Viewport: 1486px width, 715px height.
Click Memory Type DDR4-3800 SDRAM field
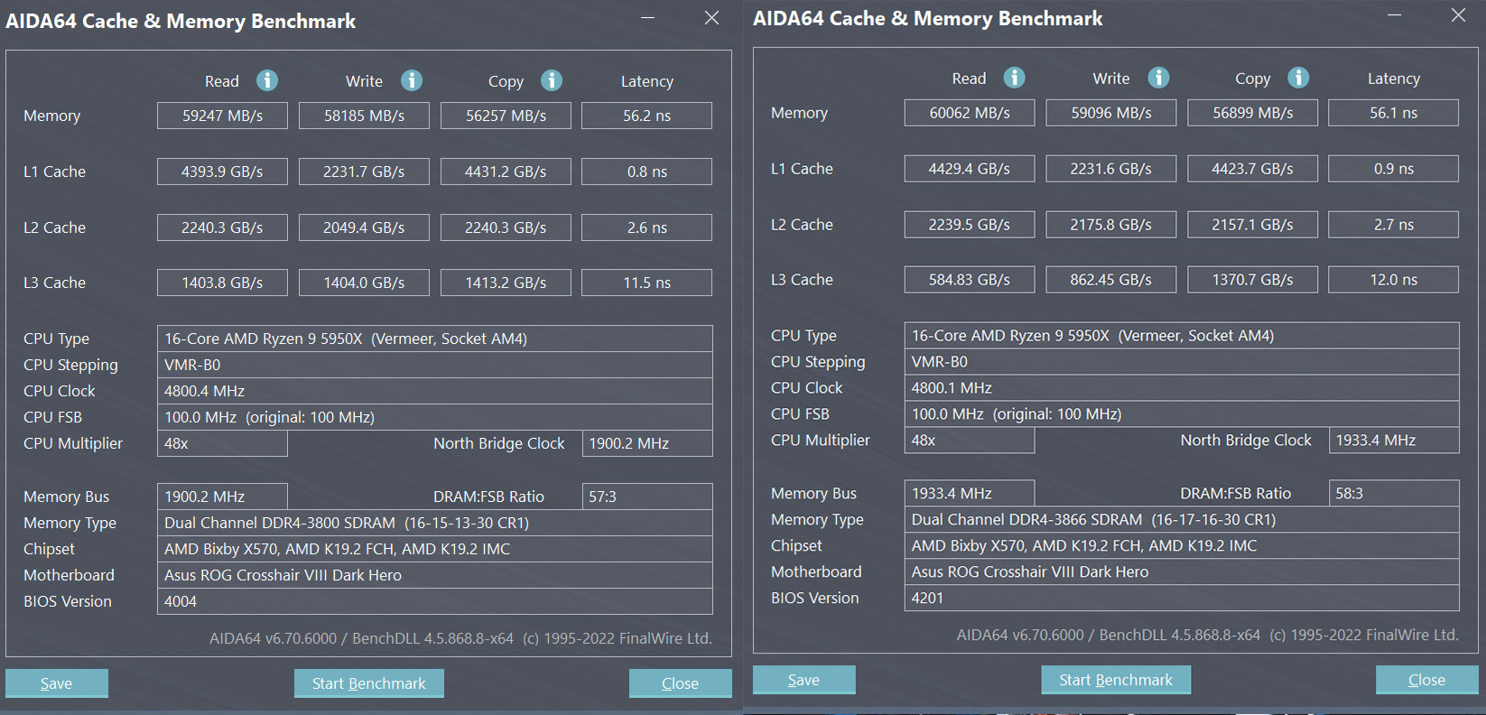pos(434,523)
